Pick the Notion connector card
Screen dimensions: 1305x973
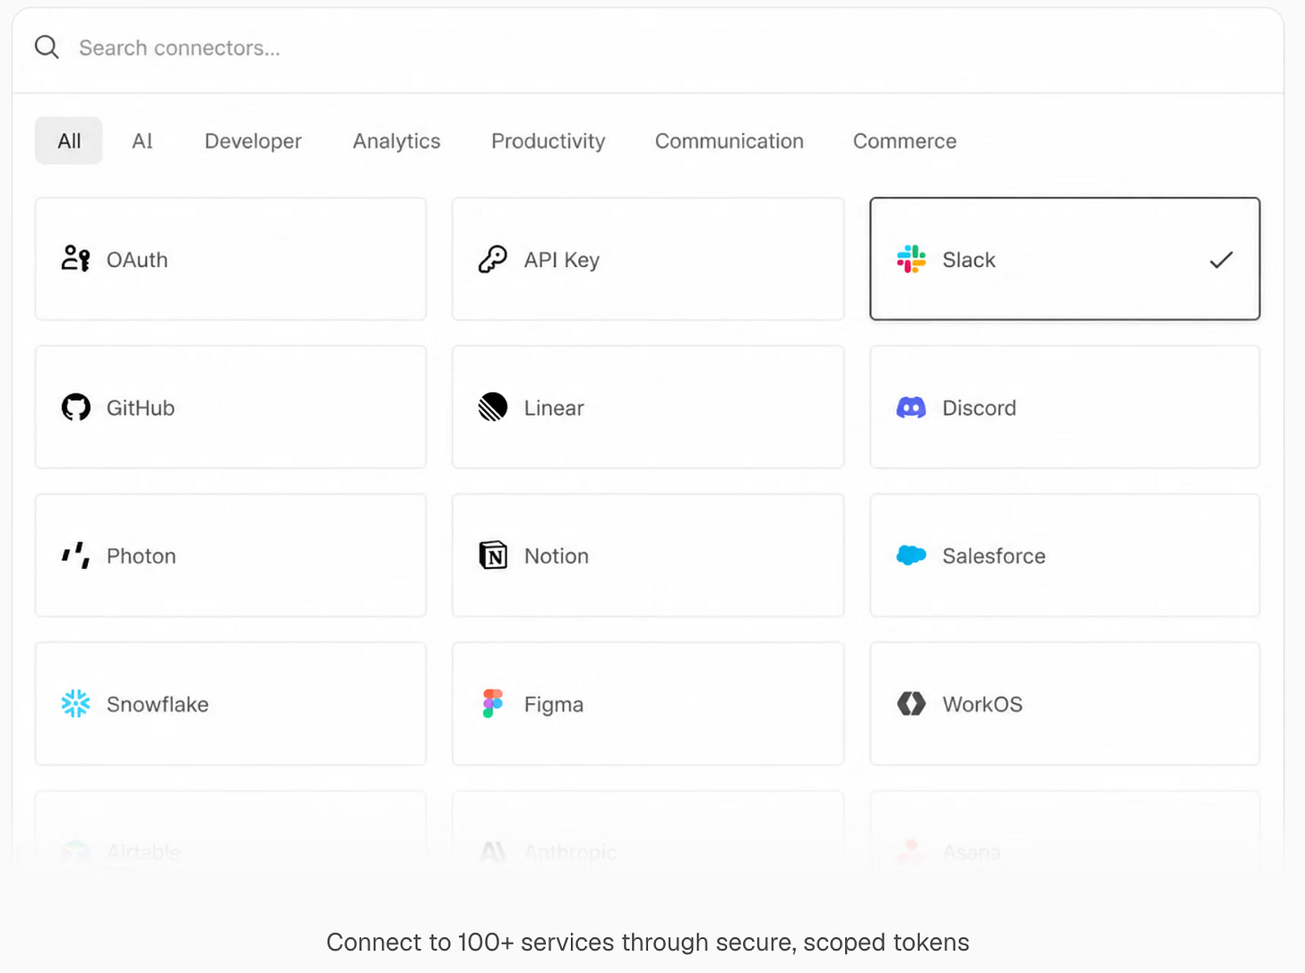648,555
